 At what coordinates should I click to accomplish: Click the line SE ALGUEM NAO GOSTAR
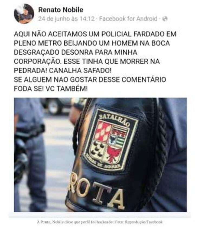pyautogui.click(x=90, y=80)
